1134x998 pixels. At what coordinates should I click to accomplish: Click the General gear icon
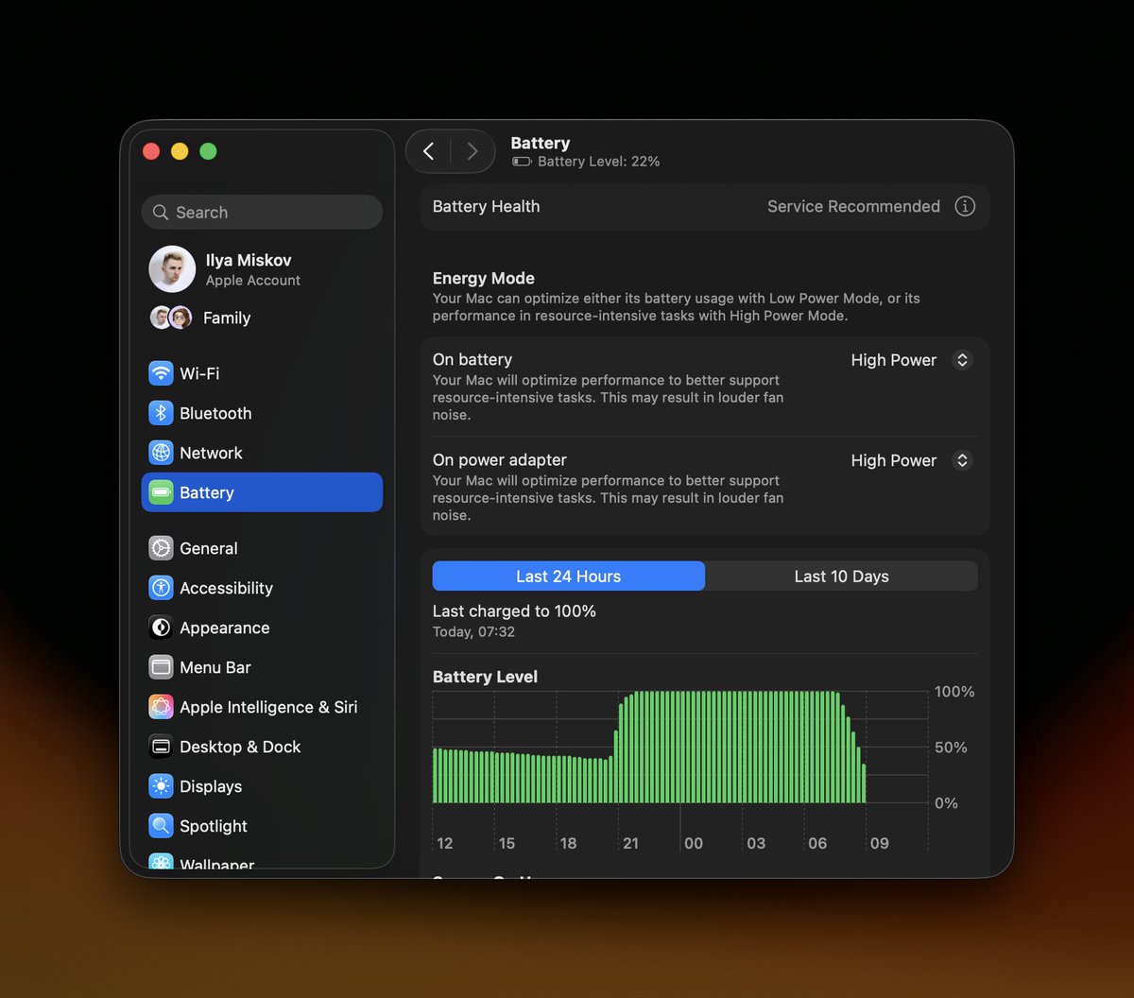pyautogui.click(x=161, y=548)
